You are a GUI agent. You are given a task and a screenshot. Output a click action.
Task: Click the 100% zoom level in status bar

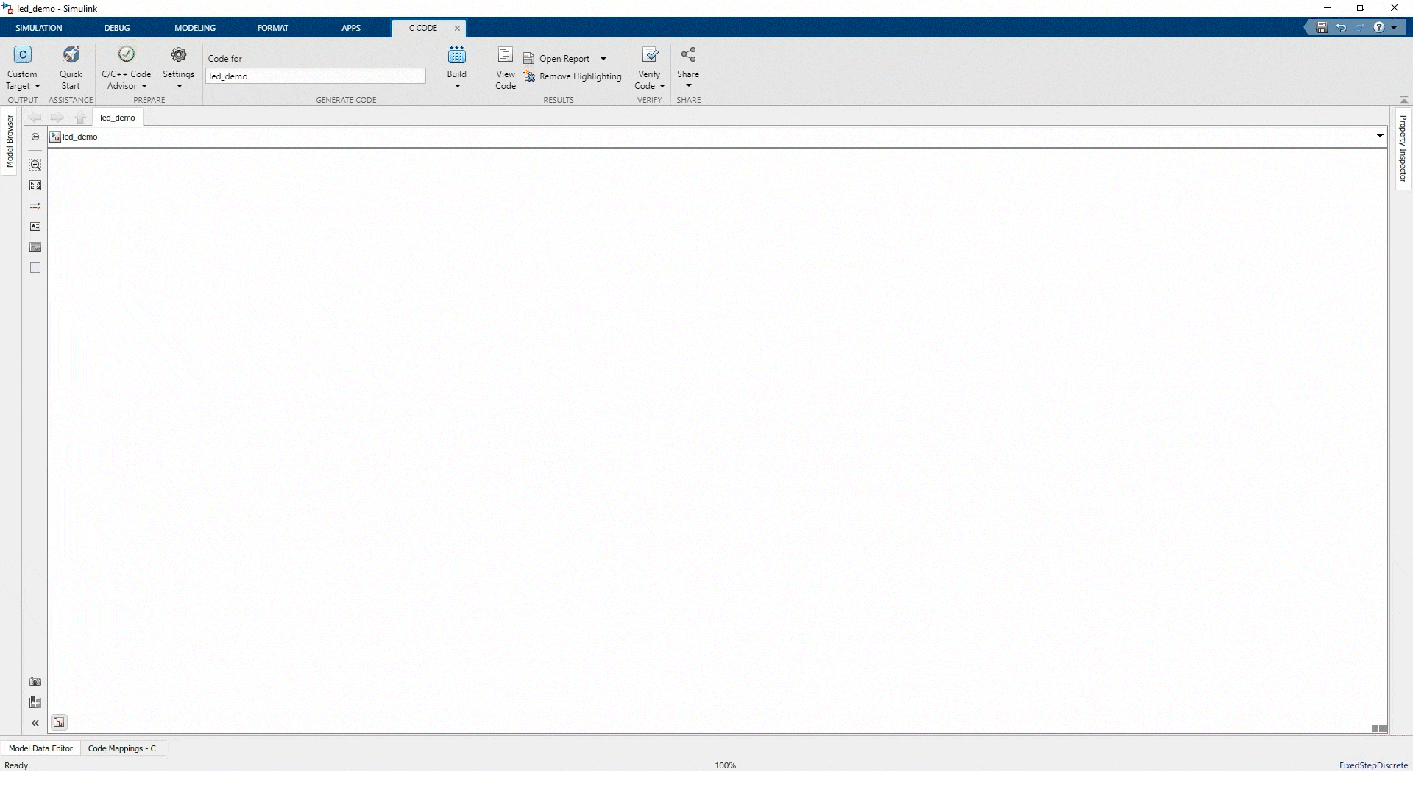[x=726, y=765]
